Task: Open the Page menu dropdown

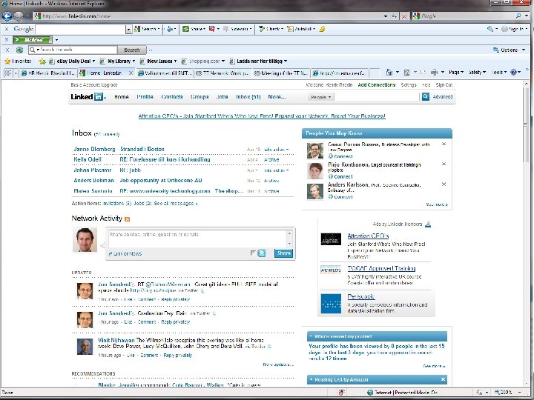Action: pyautogui.click(x=456, y=72)
